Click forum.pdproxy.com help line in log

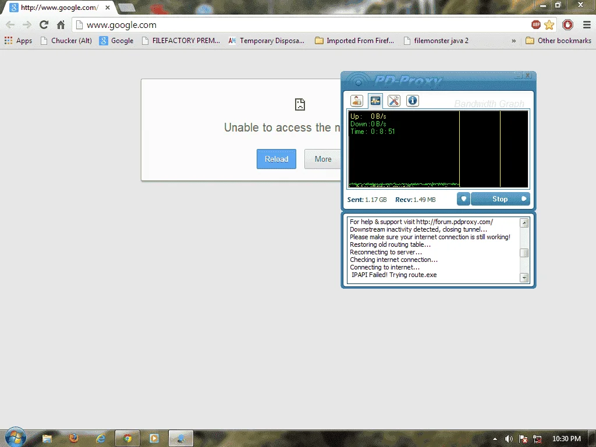point(421,222)
